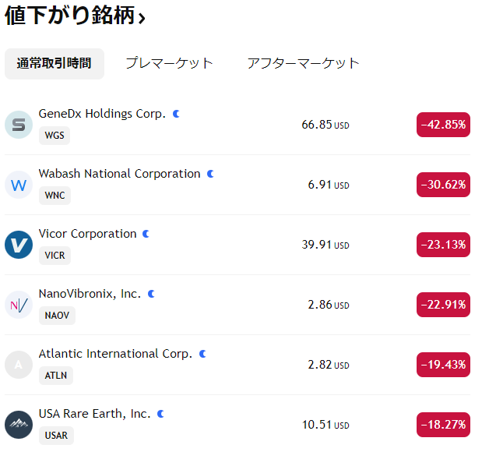Select the 通常取引時間 tab

tap(54, 64)
